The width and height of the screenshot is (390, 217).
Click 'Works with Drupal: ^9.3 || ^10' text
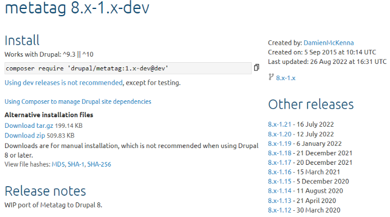[49, 54]
